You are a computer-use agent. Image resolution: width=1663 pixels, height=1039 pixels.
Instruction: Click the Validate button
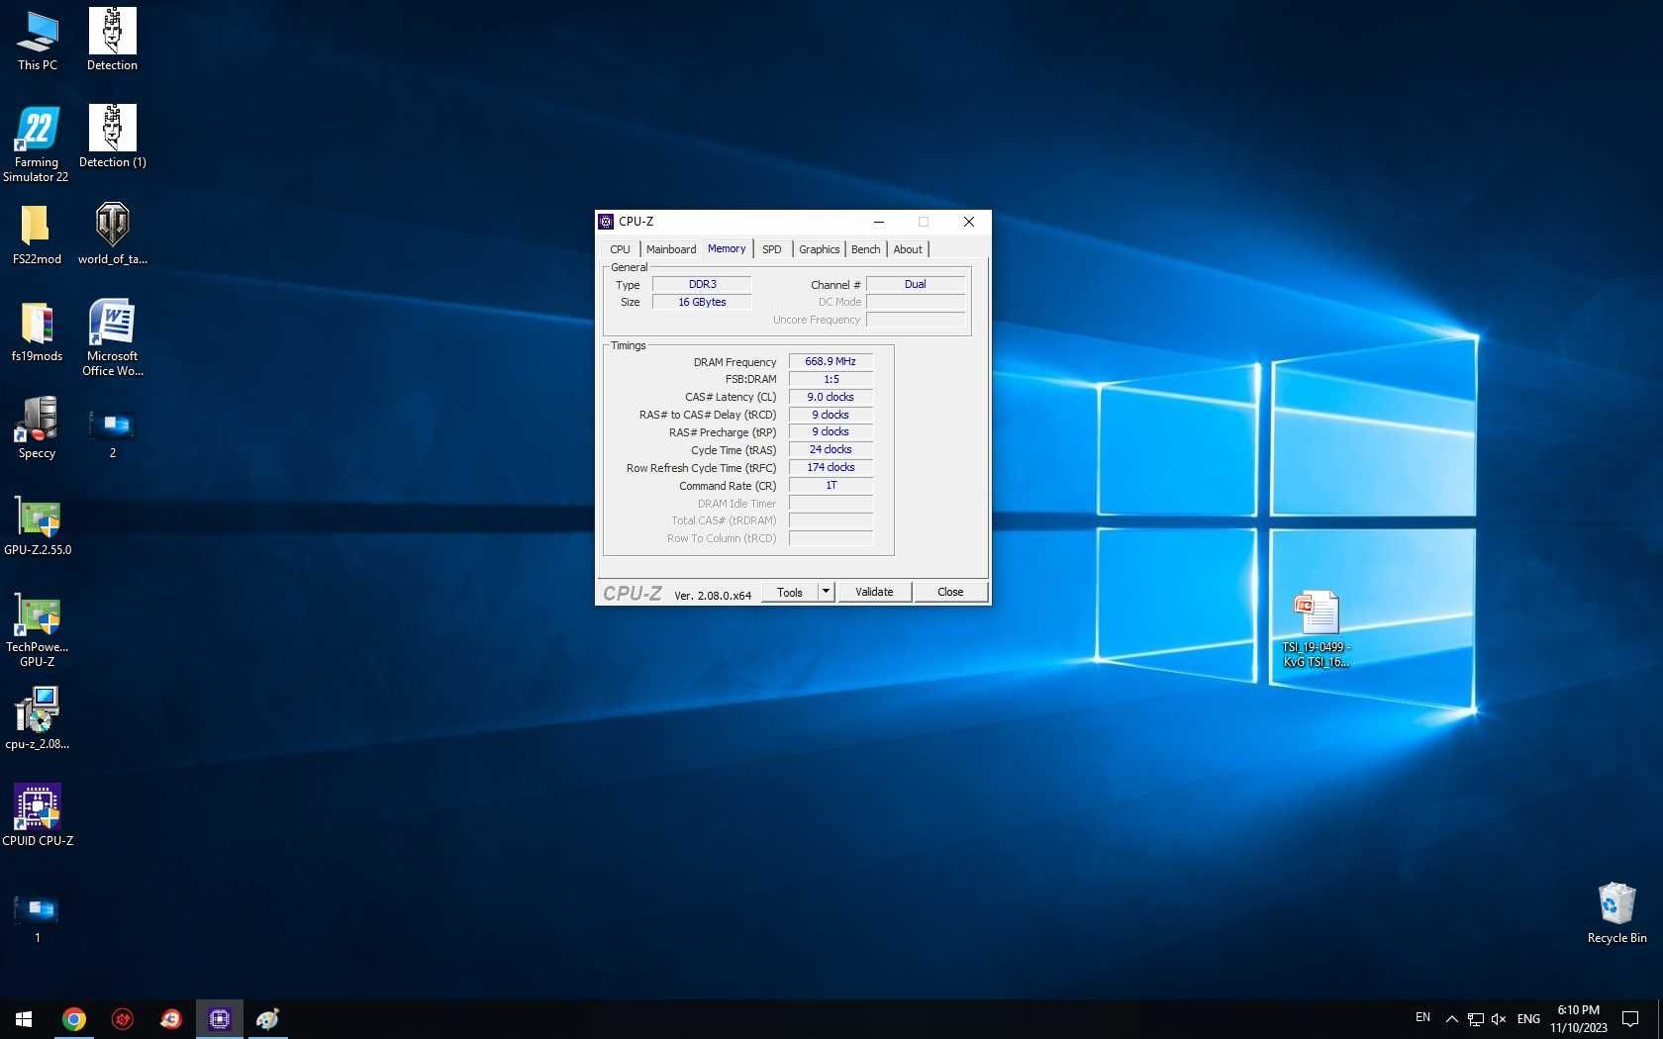click(874, 592)
